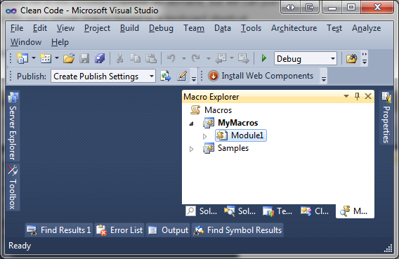Click the Navigate Forward icon

pyautogui.click(x=244, y=58)
